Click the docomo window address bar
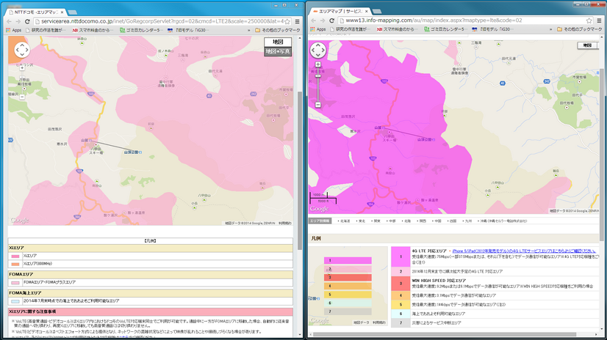This screenshot has width=607, height=340. tap(162, 21)
